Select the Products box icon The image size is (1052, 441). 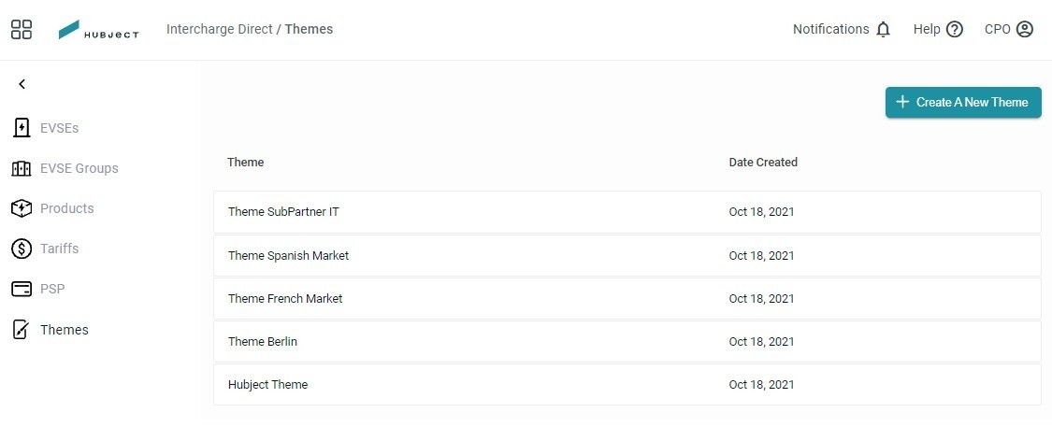point(22,208)
